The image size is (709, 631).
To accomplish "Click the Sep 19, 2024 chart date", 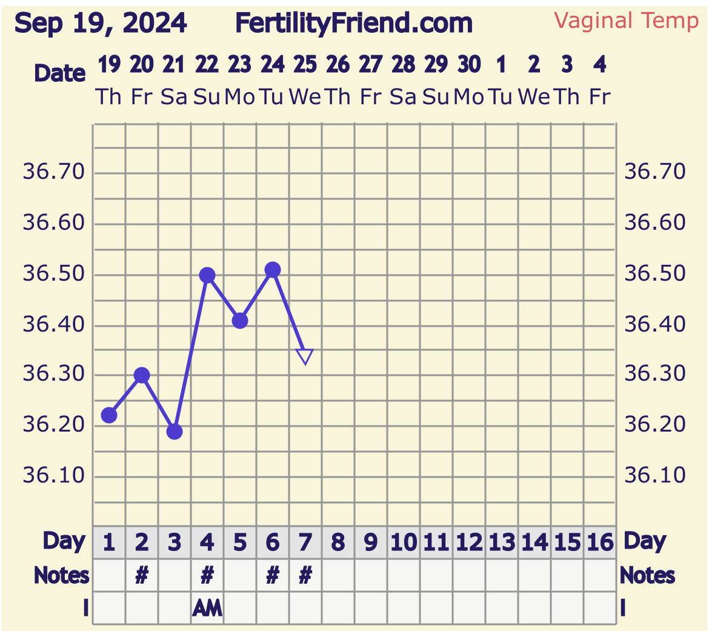I will click(101, 24).
